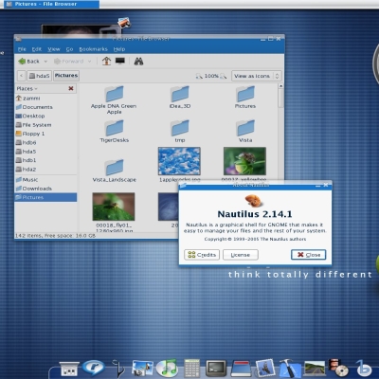
Task: Open the photo viewer dock icon
Action: [142, 369]
